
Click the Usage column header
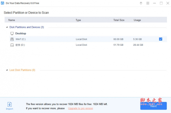click(137, 20)
